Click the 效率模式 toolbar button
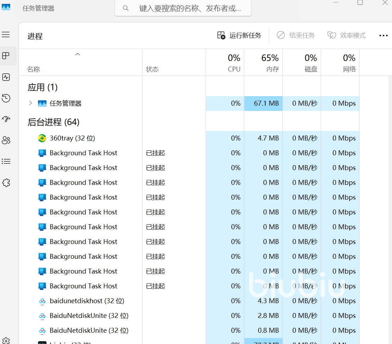This screenshot has height=344, width=392. (x=347, y=36)
